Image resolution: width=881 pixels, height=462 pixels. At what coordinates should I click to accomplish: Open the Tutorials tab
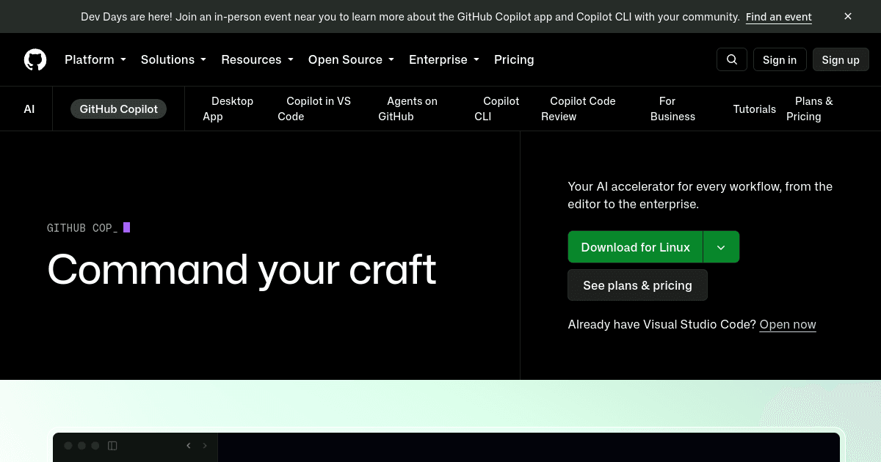point(754,109)
